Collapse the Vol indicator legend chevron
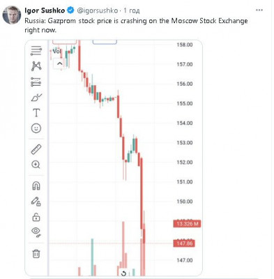The image size is (274, 279). pyautogui.click(x=59, y=63)
